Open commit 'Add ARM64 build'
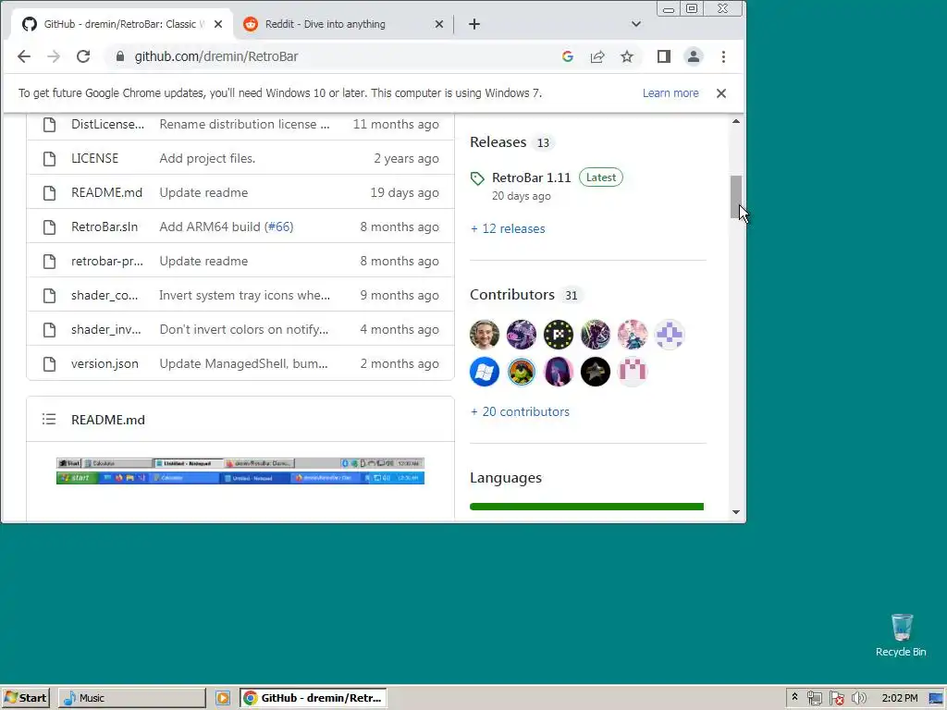947x710 pixels. coord(210,227)
